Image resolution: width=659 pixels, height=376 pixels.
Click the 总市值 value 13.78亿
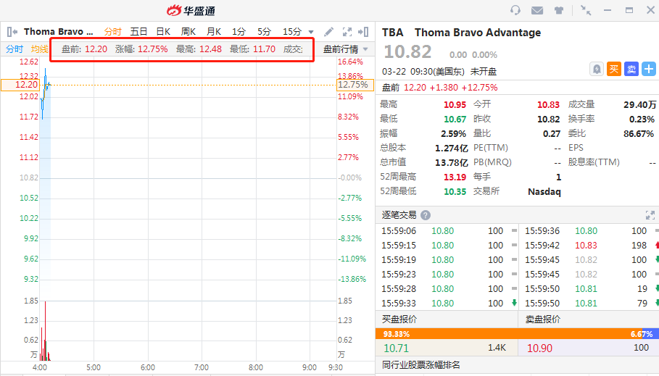point(452,162)
